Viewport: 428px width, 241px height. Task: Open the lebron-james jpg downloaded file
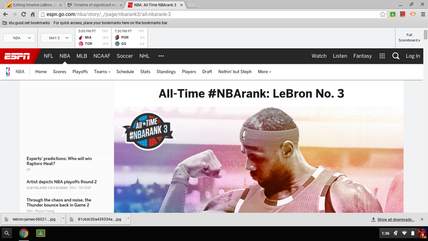(31, 219)
